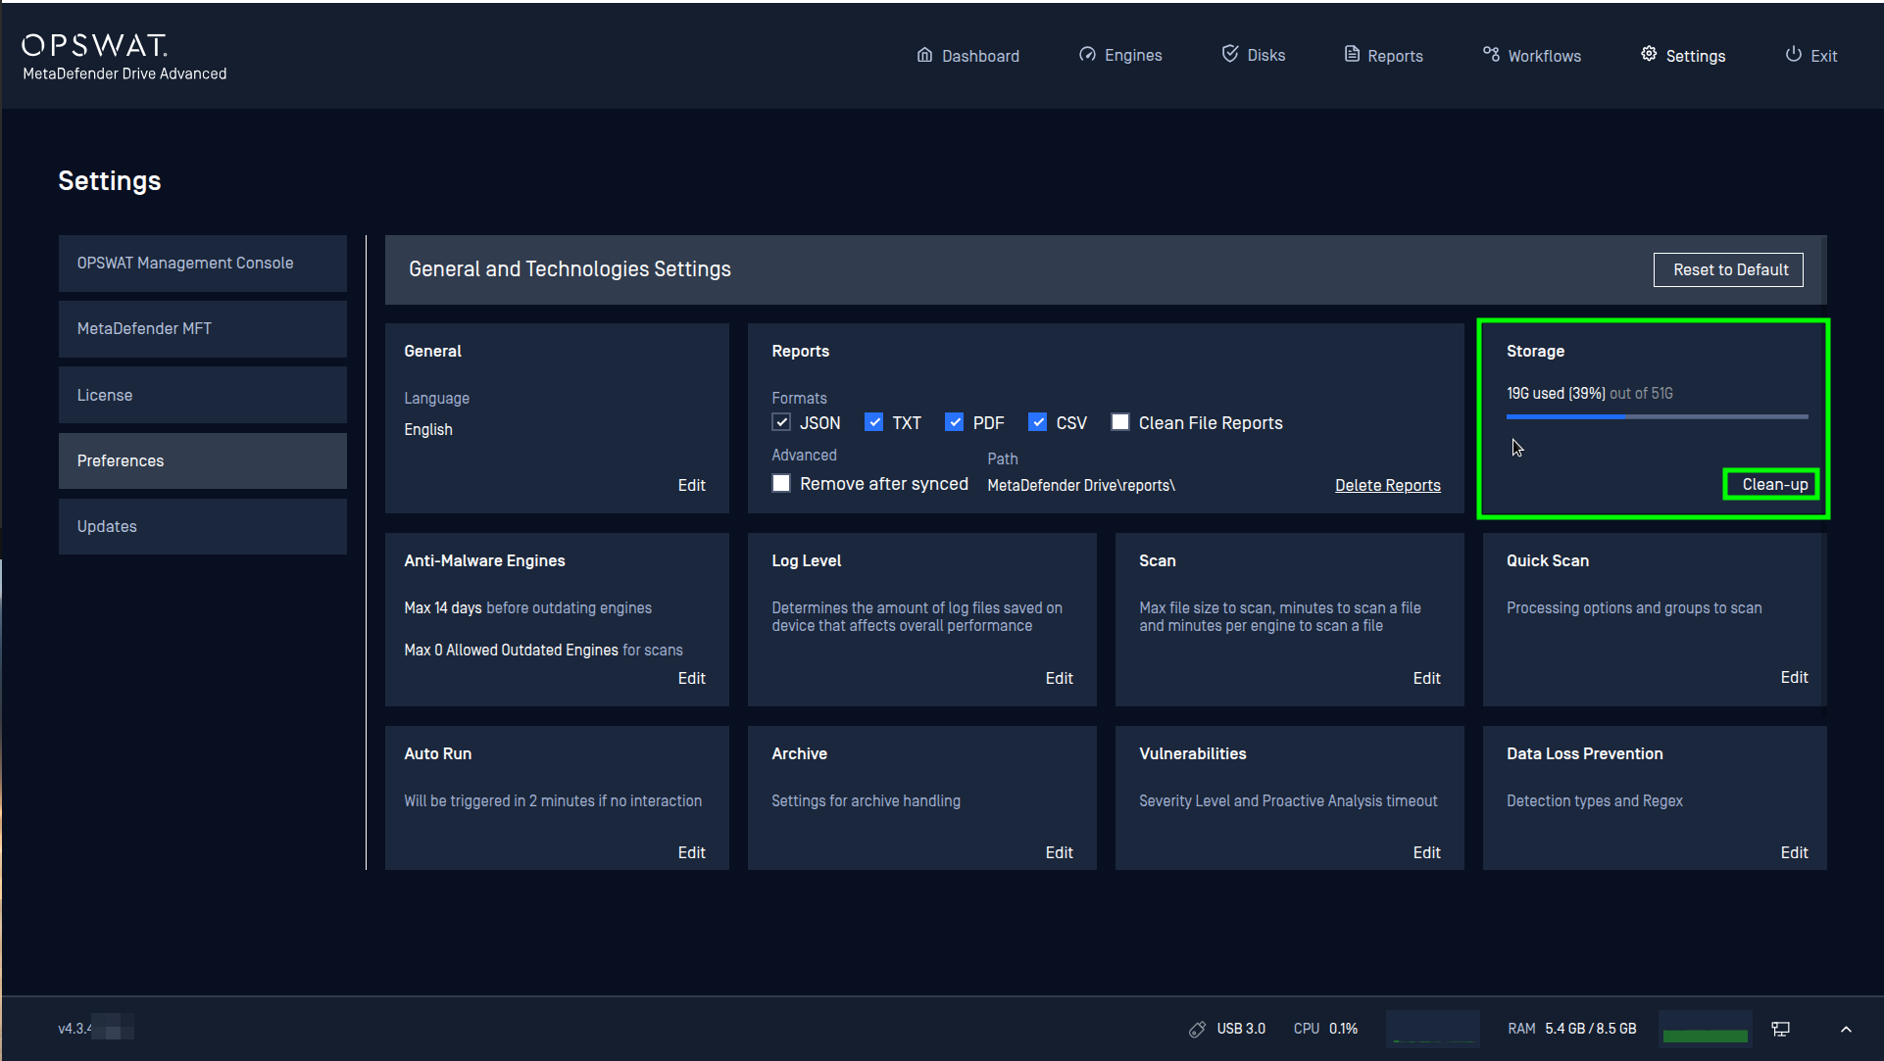Click 'Max 0 Allowed Outdated Engines' text
Image resolution: width=1884 pixels, height=1061 pixels.
point(511,650)
